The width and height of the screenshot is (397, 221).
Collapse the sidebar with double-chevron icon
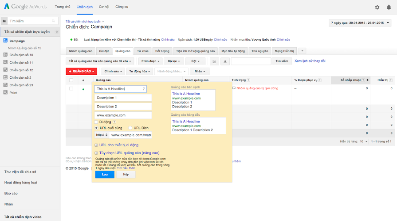pos(57,31)
